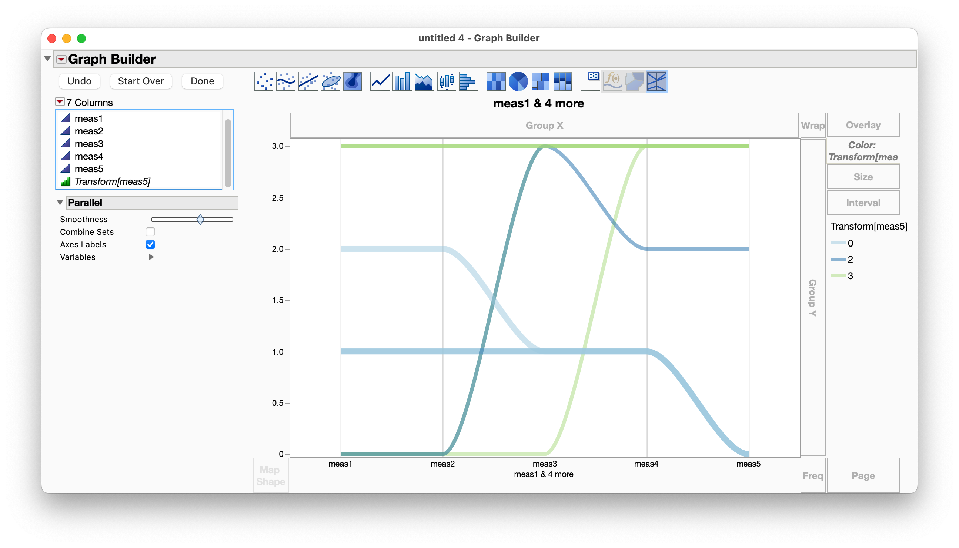Choose the Smoother element icon
The width and height of the screenshot is (959, 548).
coord(286,81)
